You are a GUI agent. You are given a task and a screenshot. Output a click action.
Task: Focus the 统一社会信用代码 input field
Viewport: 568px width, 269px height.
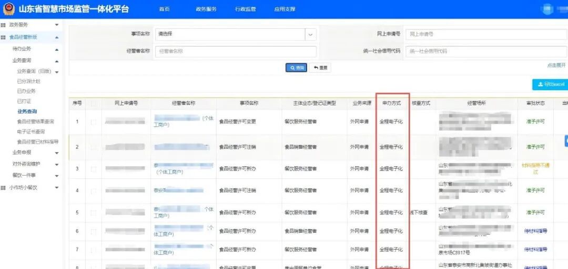tap(484, 51)
